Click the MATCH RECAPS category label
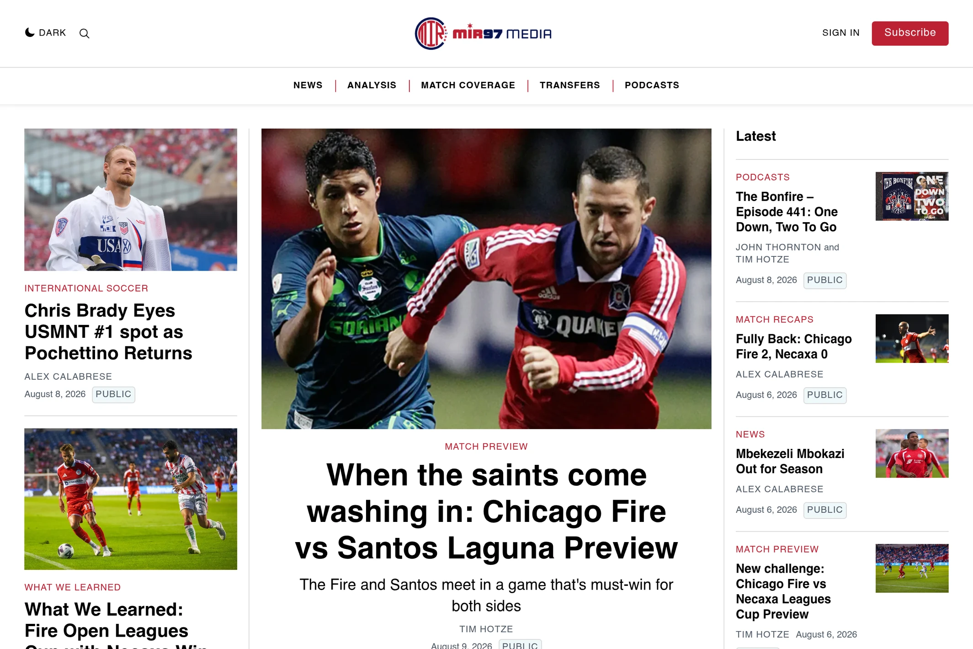Screen dimensions: 973x649 tap(774, 319)
